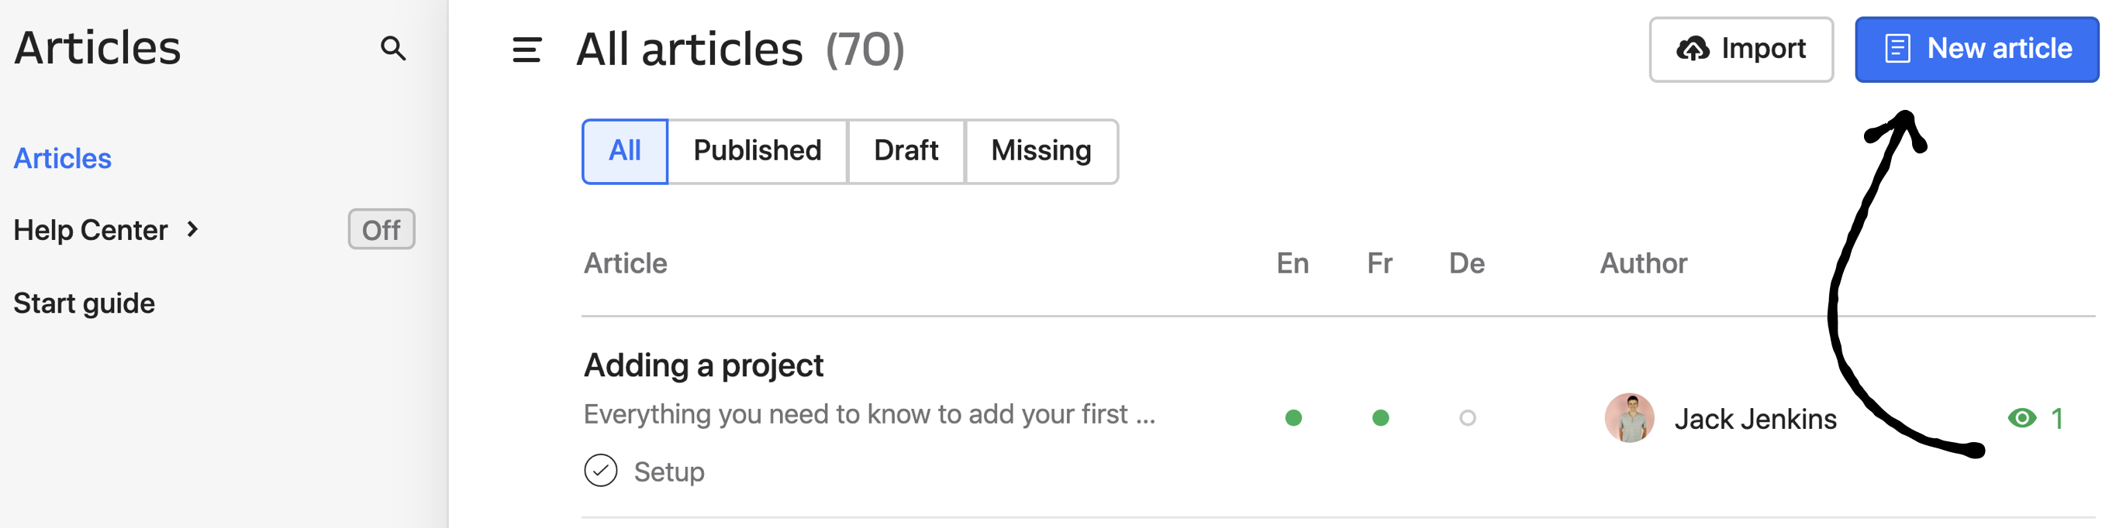Click the French green status dot
This screenshot has height=528, width=2109.
tap(1379, 419)
